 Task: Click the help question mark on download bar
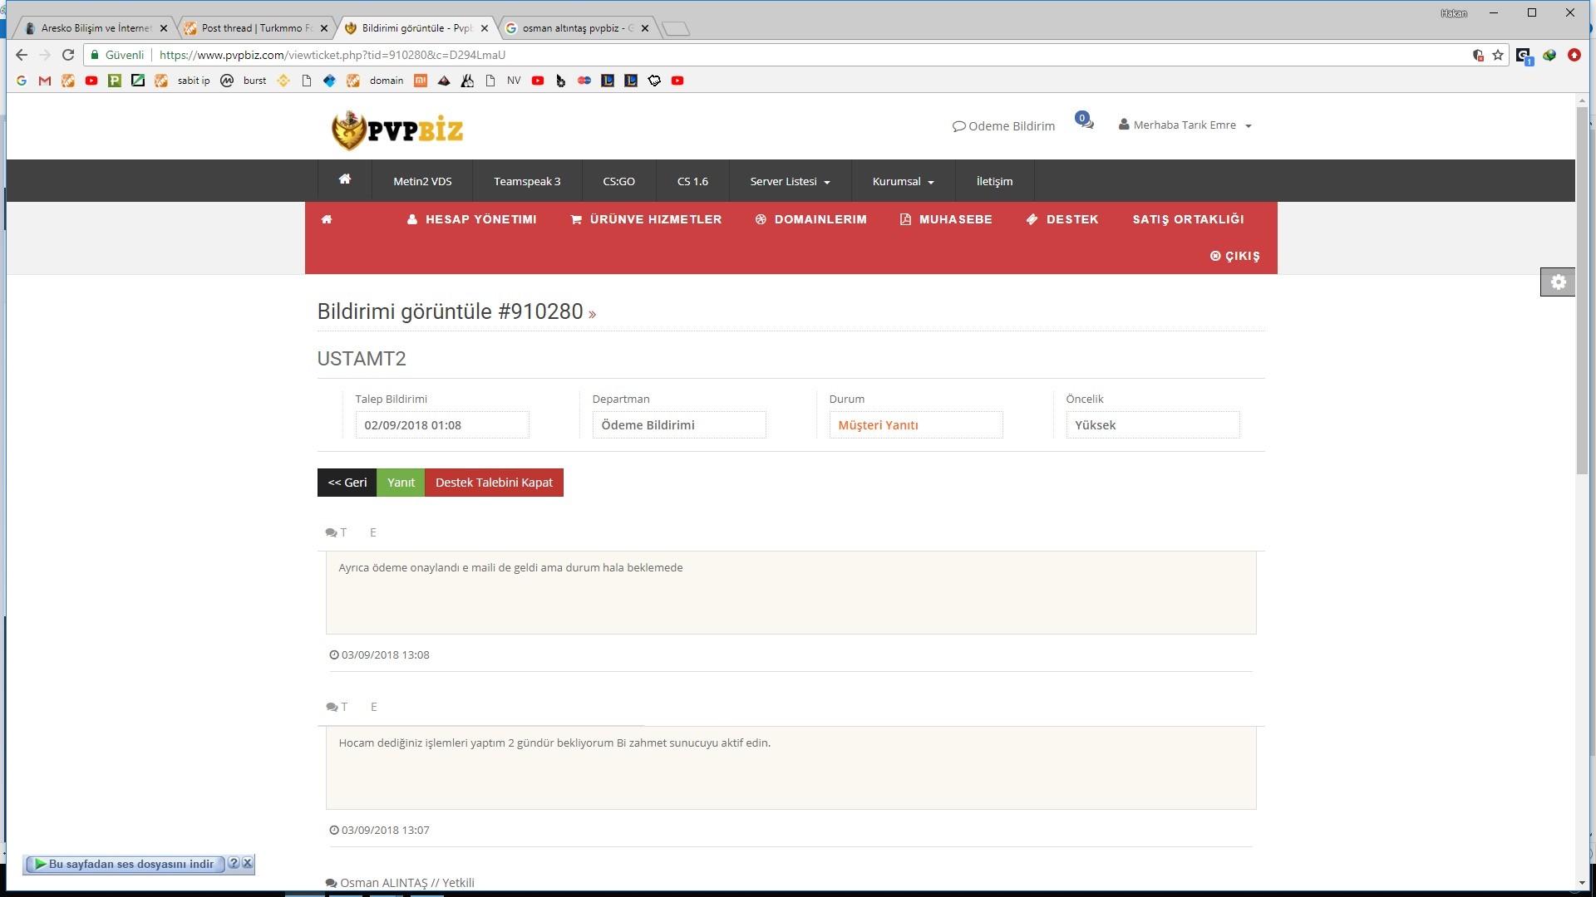pos(234,863)
